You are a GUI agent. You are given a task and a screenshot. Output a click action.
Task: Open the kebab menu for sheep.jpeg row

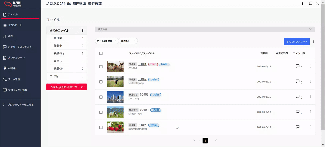311,112
